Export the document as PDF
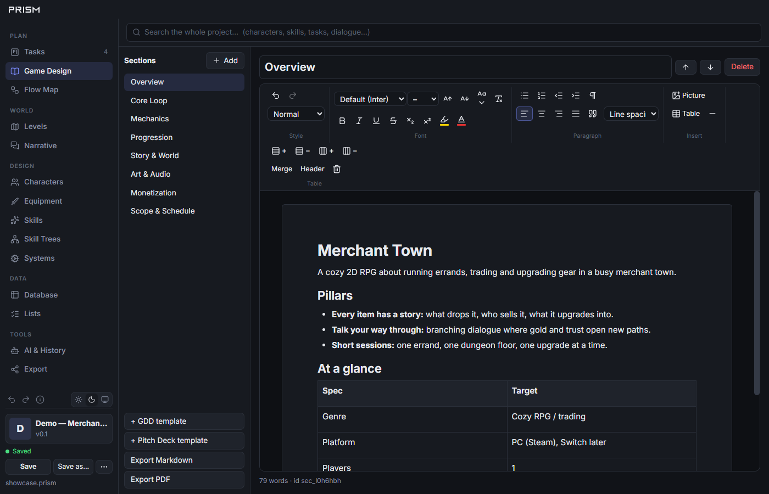 pos(184,479)
